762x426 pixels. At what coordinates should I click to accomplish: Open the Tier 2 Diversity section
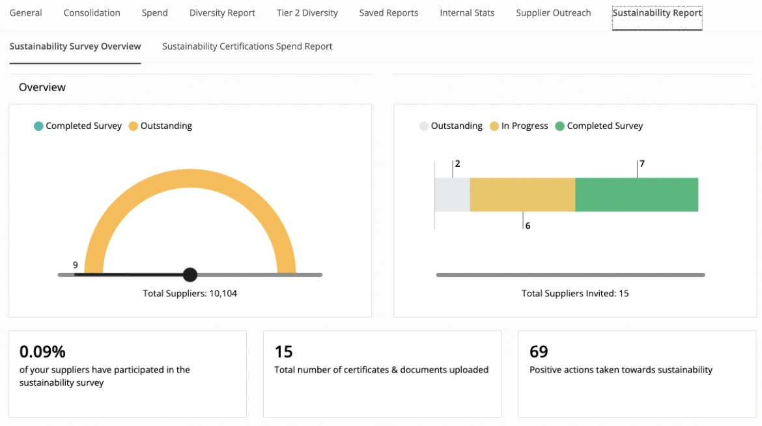(x=307, y=12)
